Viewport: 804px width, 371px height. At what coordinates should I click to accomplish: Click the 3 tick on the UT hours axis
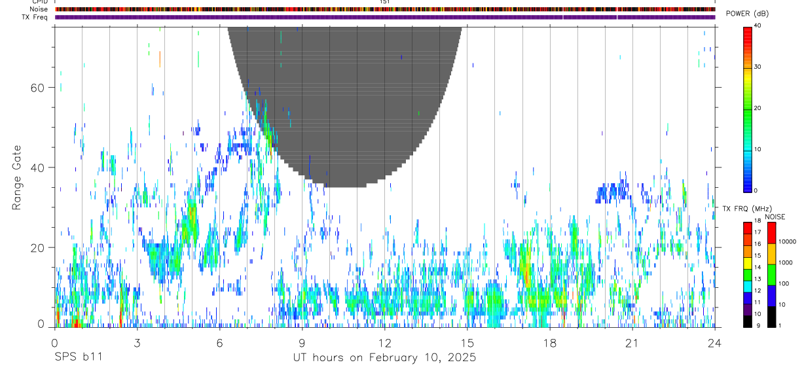point(137,342)
